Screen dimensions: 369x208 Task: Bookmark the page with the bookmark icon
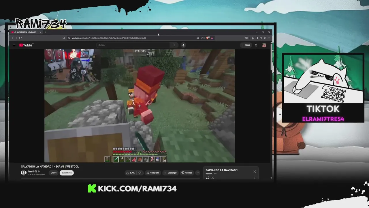coord(64,38)
